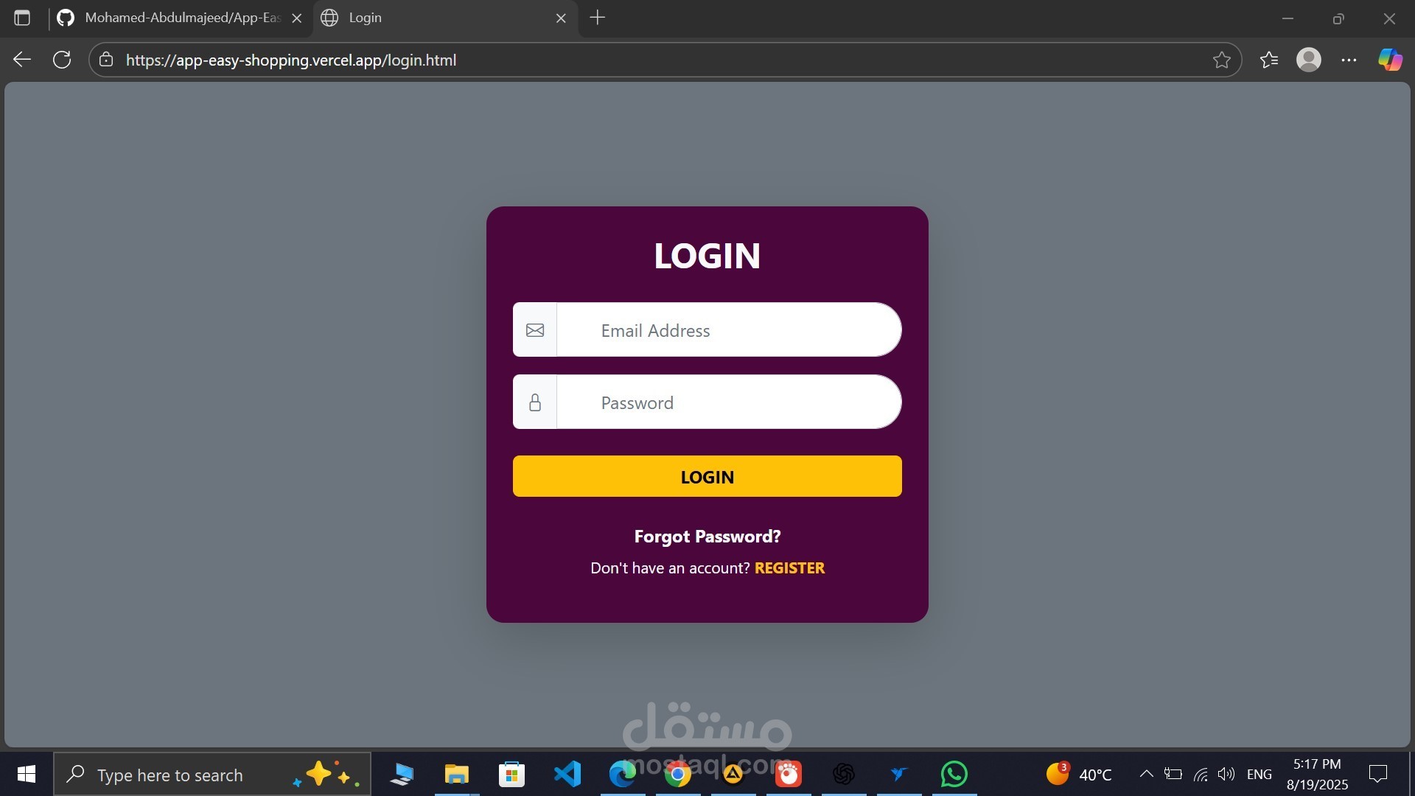Open Copilot sidebar icon
This screenshot has height=796, width=1415.
click(1390, 60)
